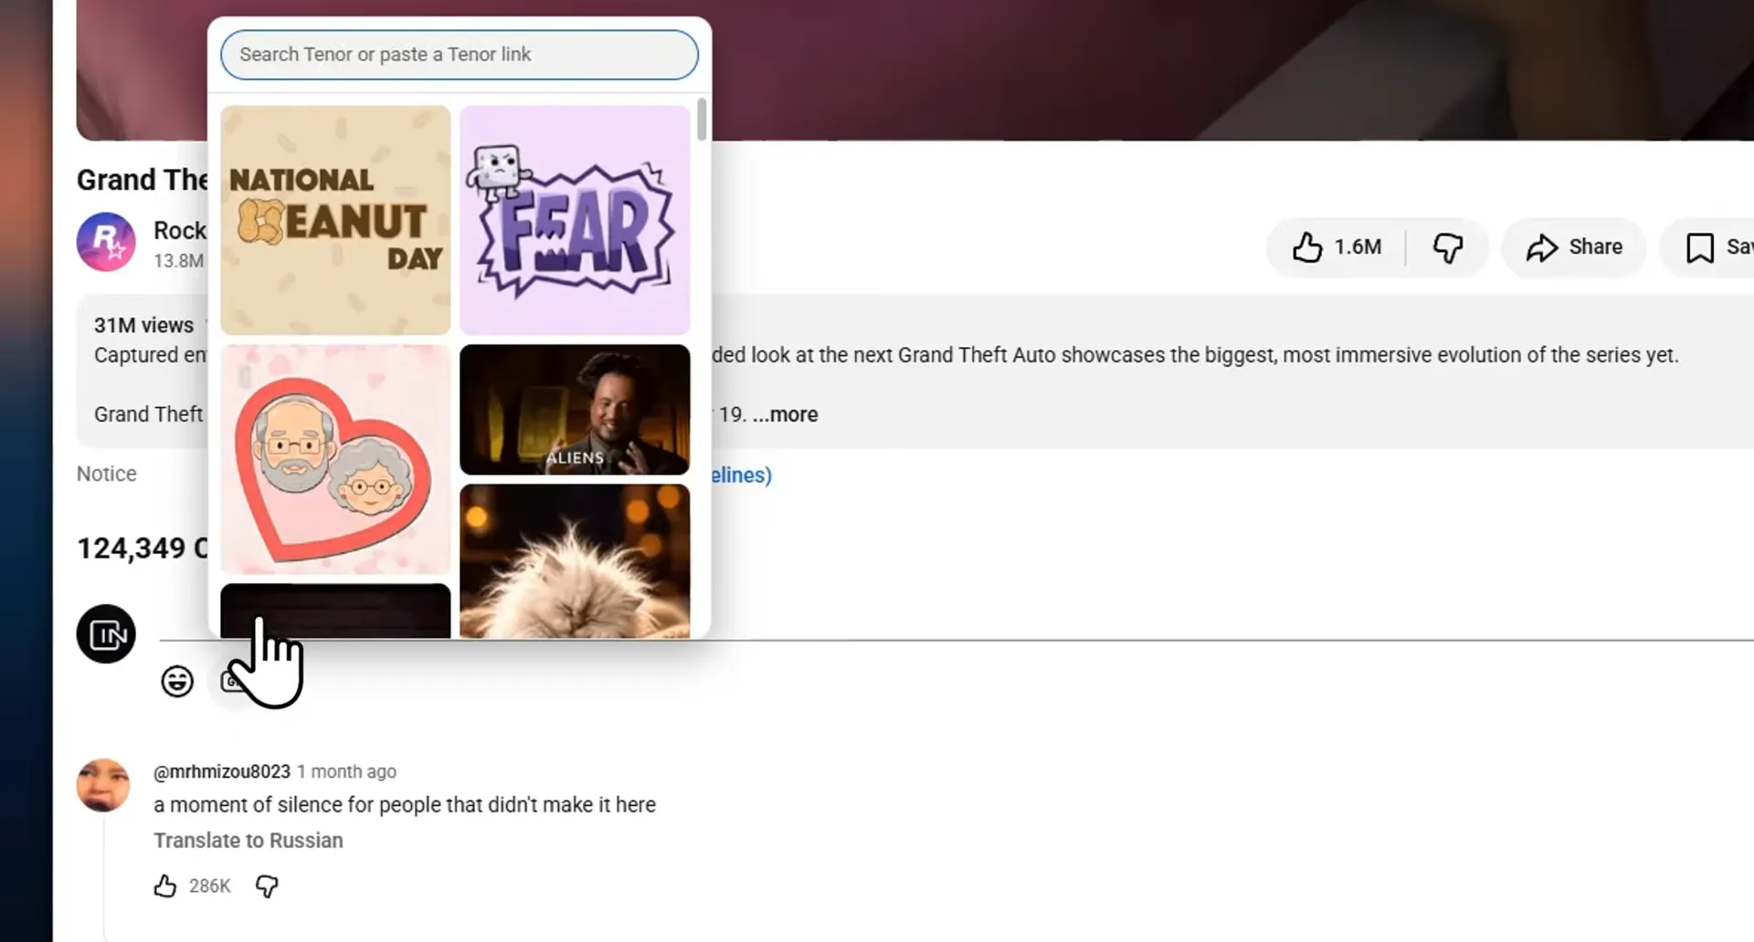
Task: Open the emoji picker in the comment box
Action: click(177, 681)
